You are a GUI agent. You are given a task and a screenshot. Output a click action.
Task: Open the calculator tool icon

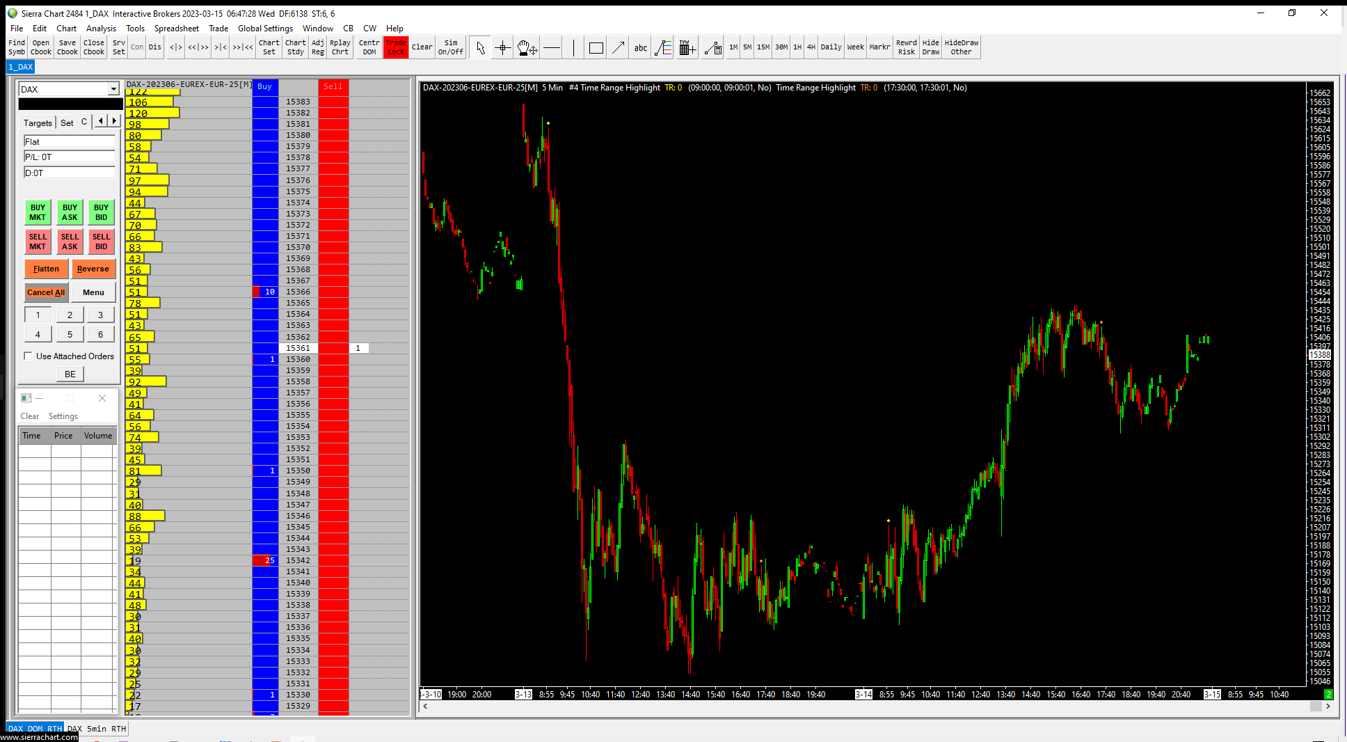[x=687, y=47]
